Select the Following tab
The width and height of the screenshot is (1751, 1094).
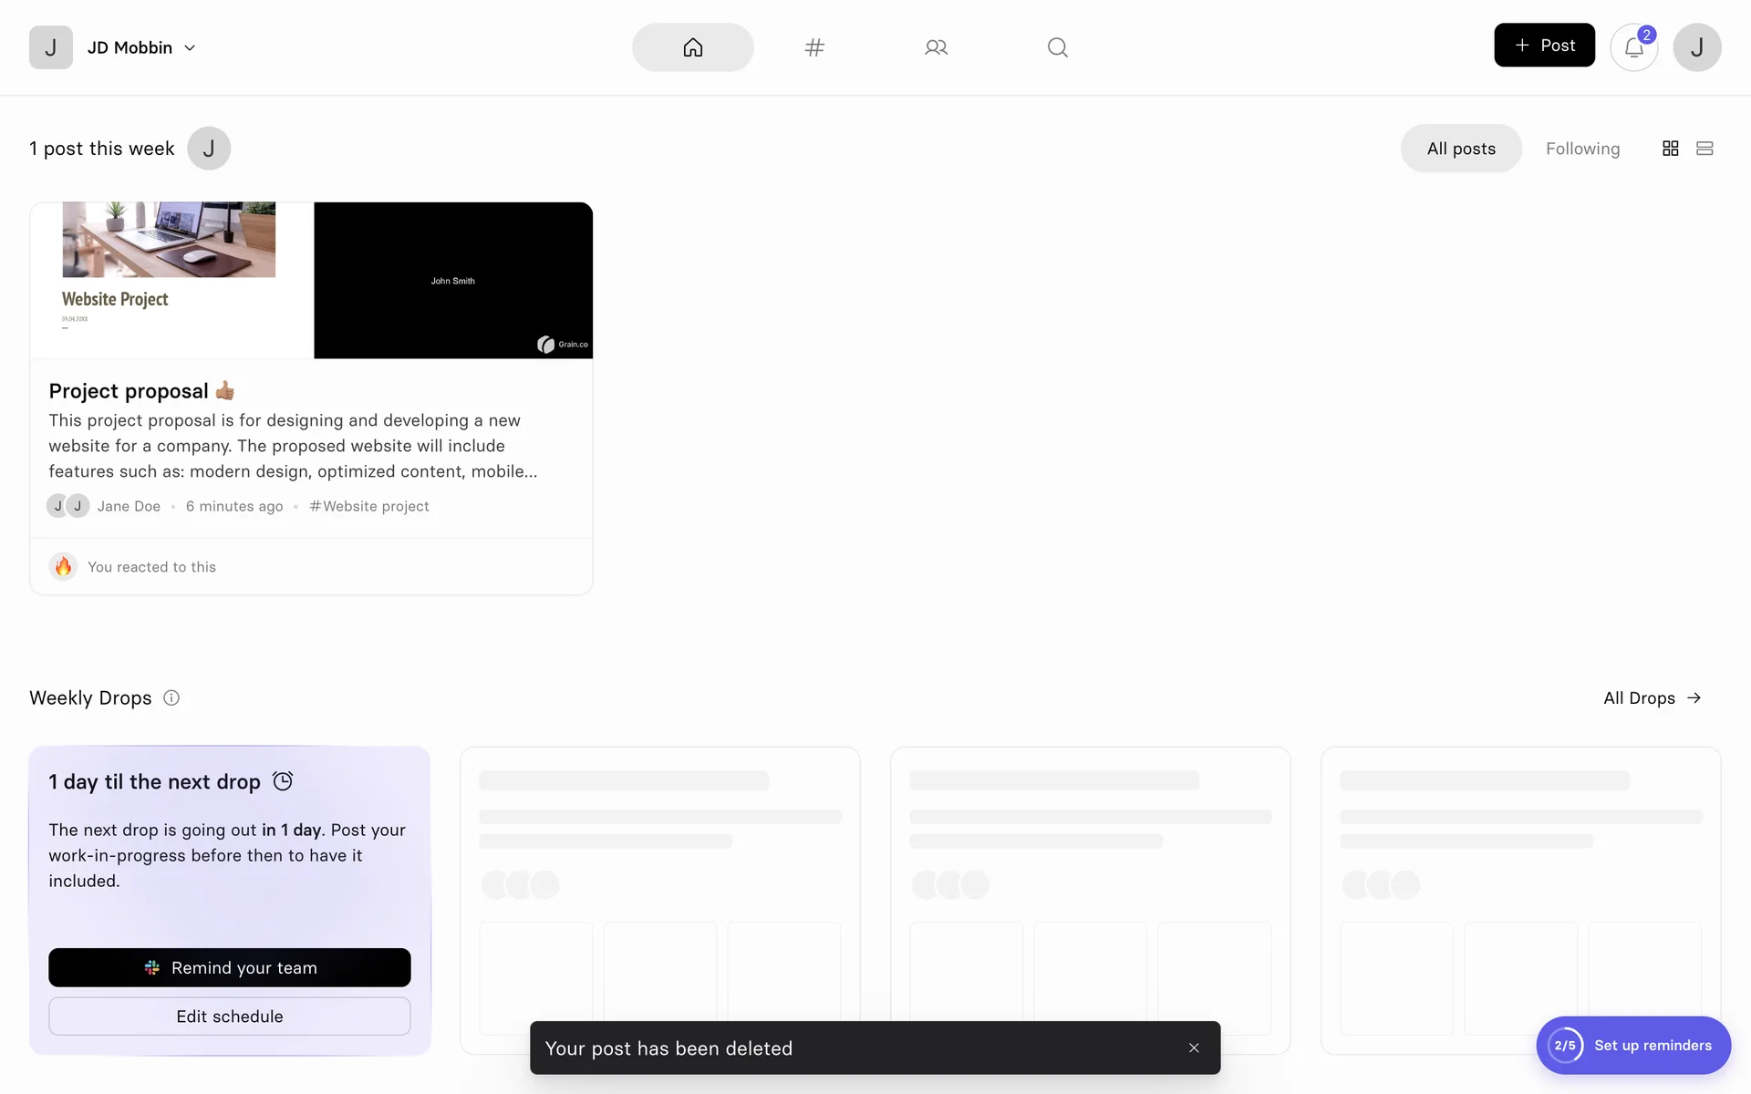(1582, 149)
